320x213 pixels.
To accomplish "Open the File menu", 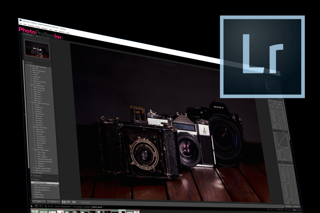I will tap(21, 24).
